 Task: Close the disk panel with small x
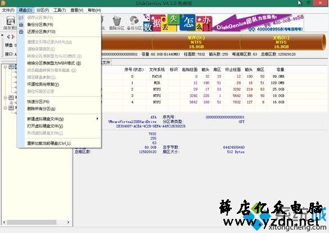click(x=2, y=35)
